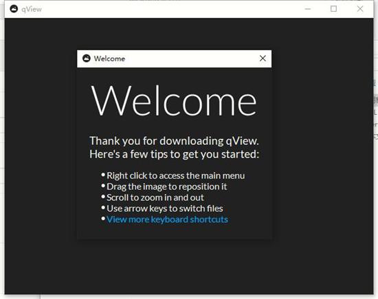Close the Welcome dialog
Screen dimensions: 378x299
pos(263,58)
